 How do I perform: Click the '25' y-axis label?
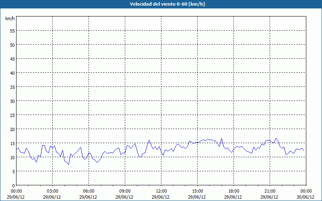tap(12, 115)
